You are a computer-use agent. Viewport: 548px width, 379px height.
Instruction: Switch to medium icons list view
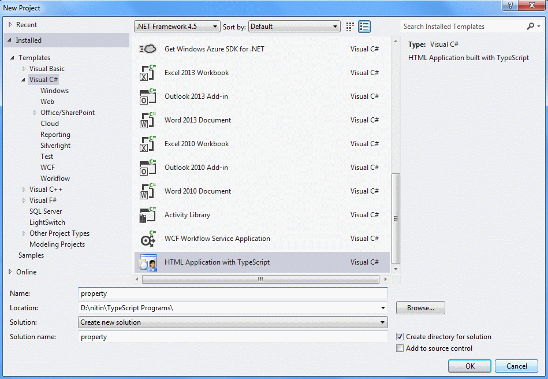[x=364, y=27]
